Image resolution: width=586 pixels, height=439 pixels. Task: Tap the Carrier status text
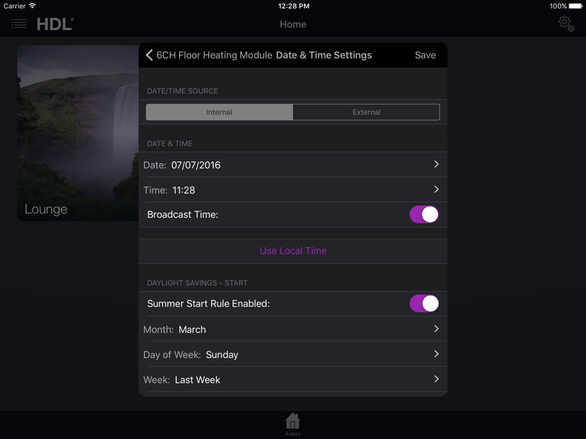pos(14,6)
